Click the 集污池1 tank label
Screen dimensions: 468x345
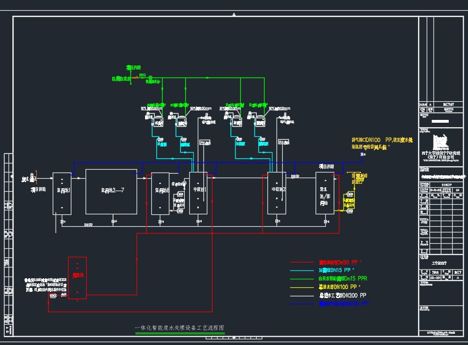point(63,190)
